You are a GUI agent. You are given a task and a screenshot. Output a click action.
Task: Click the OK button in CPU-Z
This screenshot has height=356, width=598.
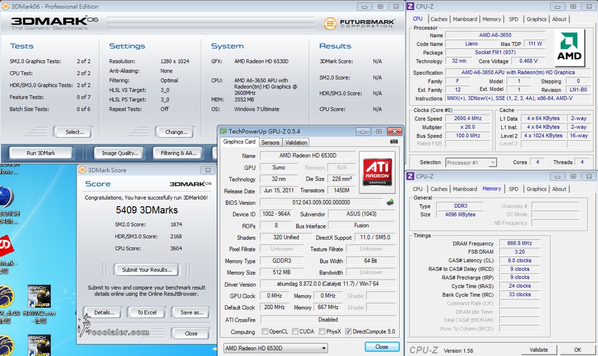(577, 350)
